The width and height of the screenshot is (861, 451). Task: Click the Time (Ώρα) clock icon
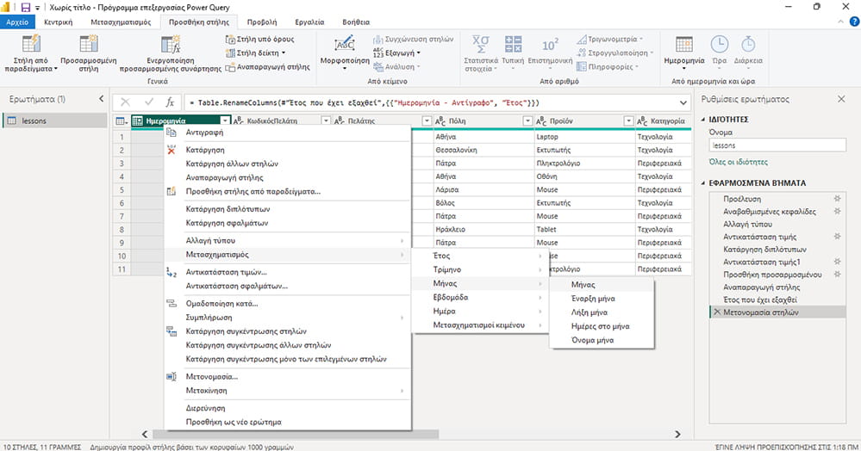(x=720, y=44)
